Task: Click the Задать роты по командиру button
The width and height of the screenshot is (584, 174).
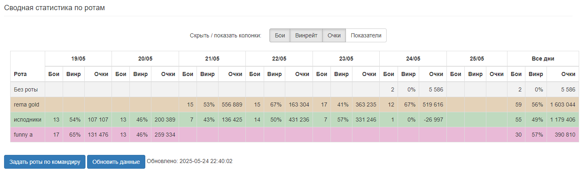Action: 45,162
